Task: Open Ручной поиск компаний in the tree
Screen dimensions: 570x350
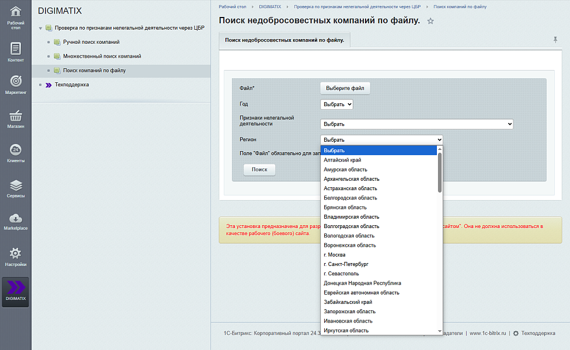Action: [91, 42]
